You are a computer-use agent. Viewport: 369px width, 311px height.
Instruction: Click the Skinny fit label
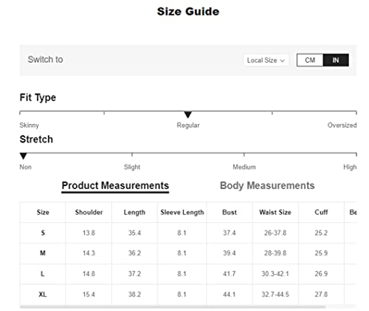(x=29, y=125)
